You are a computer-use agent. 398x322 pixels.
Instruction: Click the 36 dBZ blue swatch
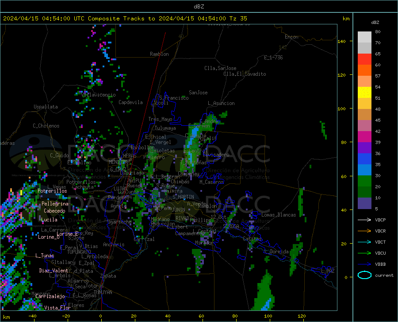(x=364, y=159)
